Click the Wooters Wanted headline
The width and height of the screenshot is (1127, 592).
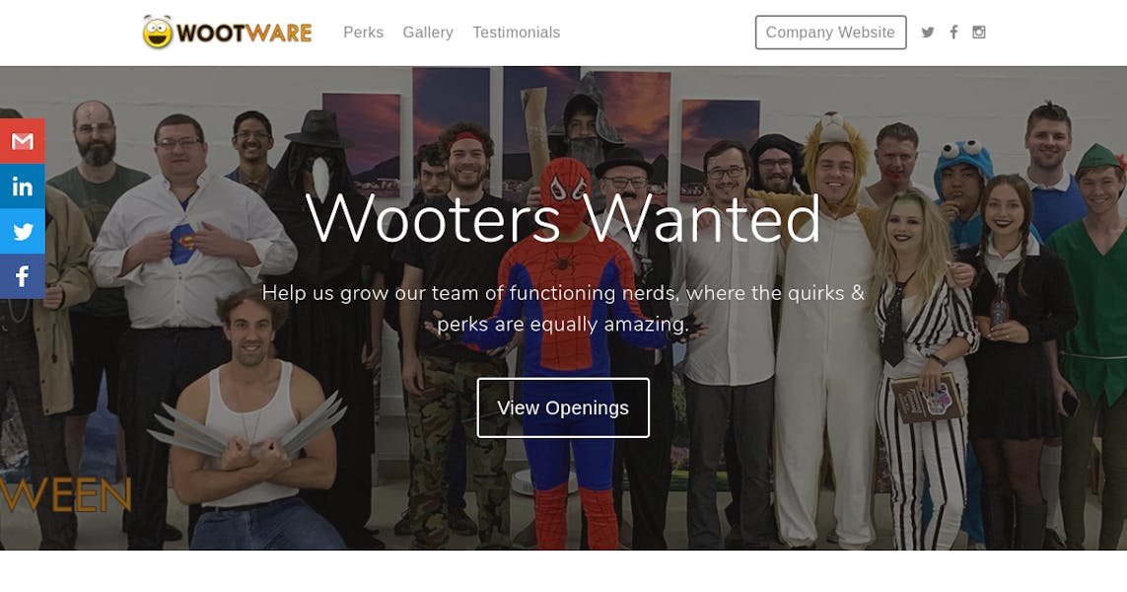pyautogui.click(x=564, y=218)
